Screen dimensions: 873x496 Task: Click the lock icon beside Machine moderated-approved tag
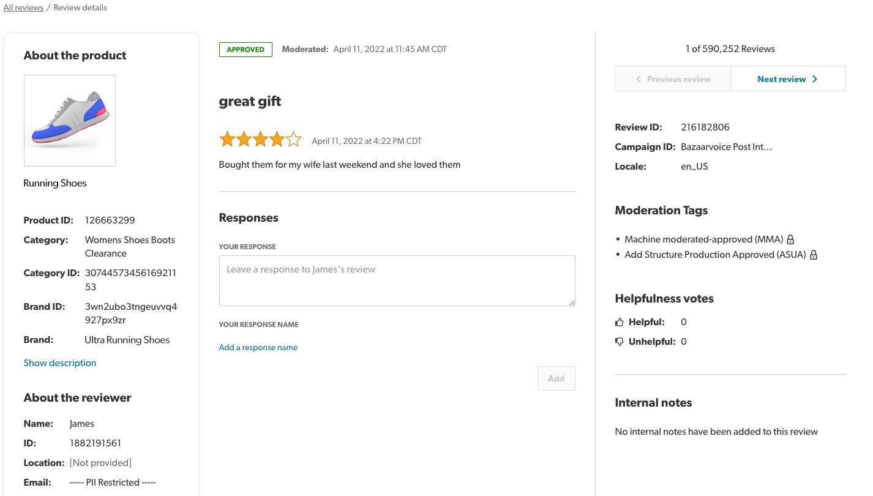tap(790, 239)
